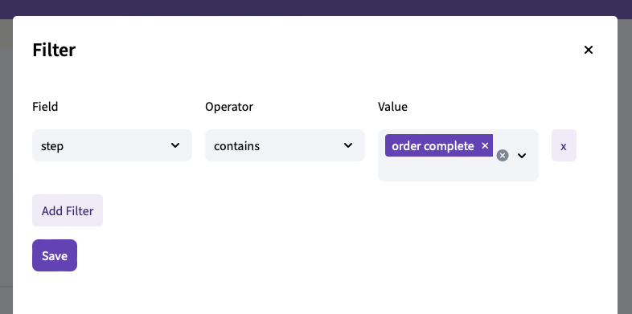Delete this filter row with the x button
This screenshot has height=314, width=632.
click(564, 145)
